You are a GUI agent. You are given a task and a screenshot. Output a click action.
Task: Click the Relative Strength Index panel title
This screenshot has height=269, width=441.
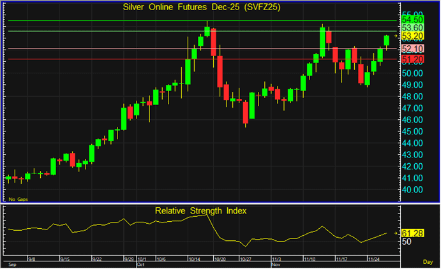pos(201,210)
